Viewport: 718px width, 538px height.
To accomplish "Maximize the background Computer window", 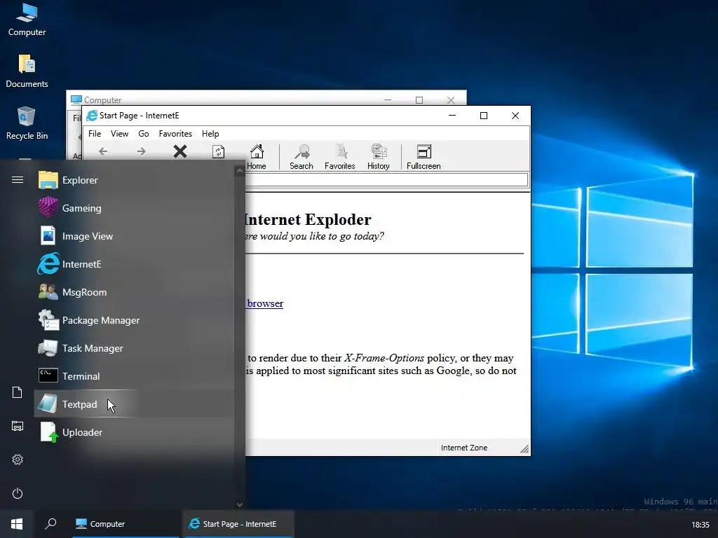I will pos(419,100).
